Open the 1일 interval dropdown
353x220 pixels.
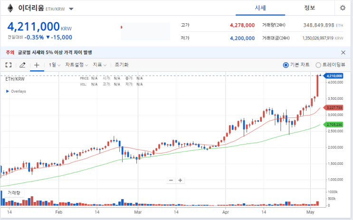point(55,65)
